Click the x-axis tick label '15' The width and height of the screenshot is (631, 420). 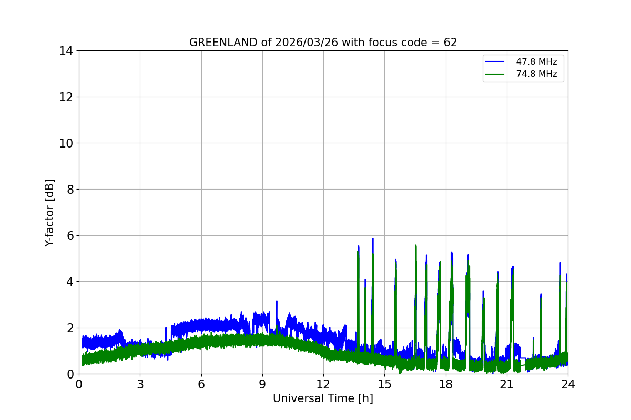[384, 384]
